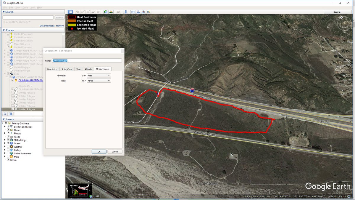
Task: Click the 3D Buildings layer icon
Action: pos(12,140)
